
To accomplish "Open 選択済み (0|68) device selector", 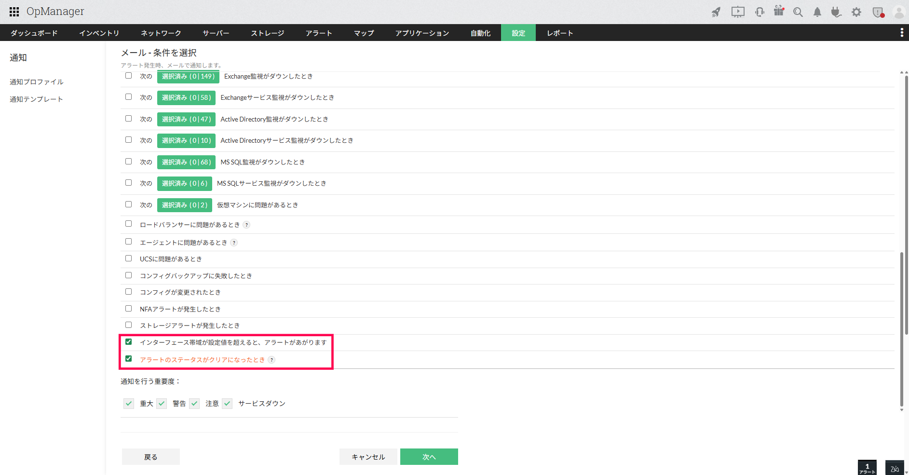I will [x=186, y=162].
